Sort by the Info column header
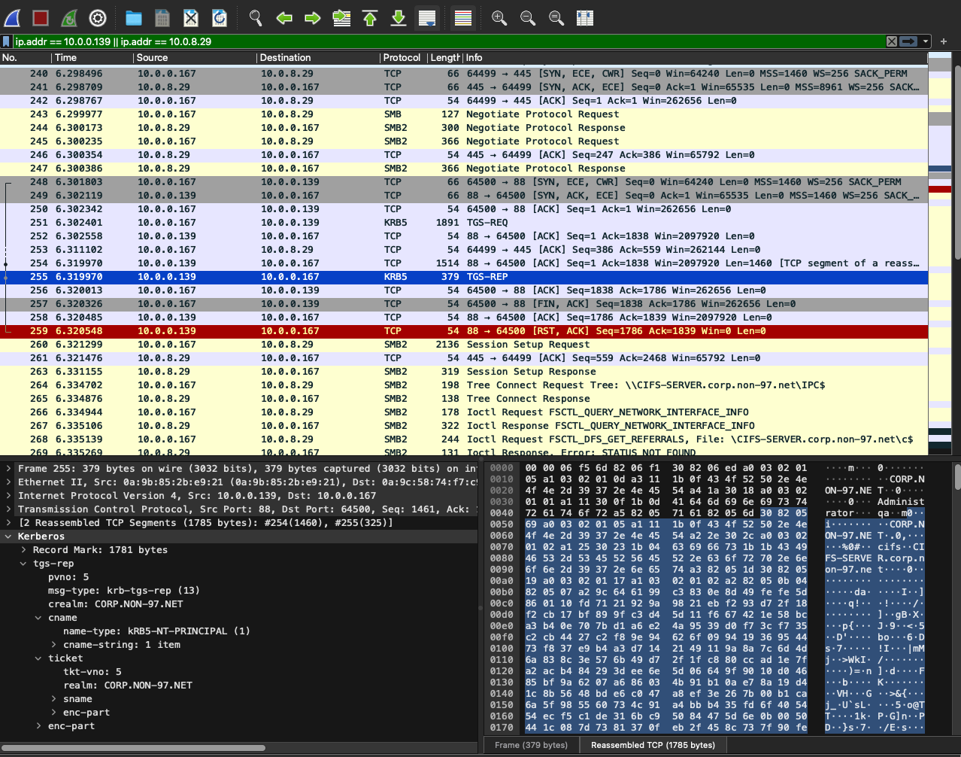This screenshot has height=757, width=961. point(696,58)
